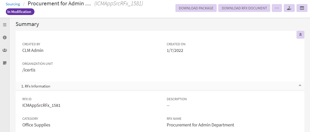Select the CLM Admin created-by value
The image size is (310, 132).
[33, 50]
